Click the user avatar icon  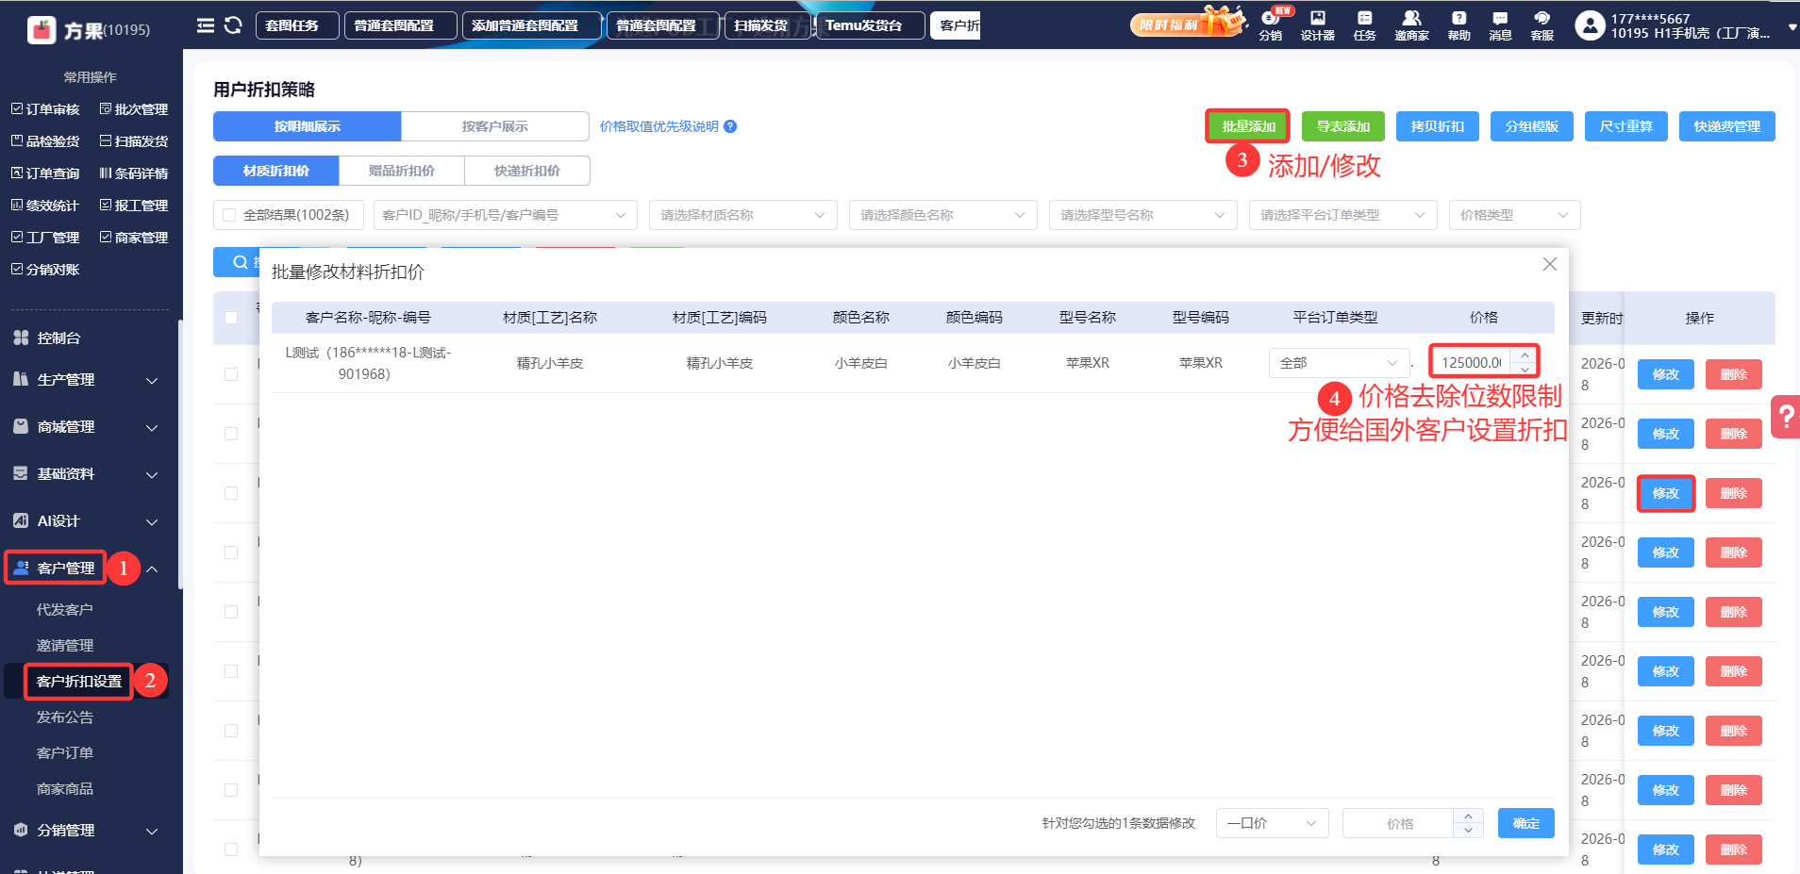(1590, 25)
